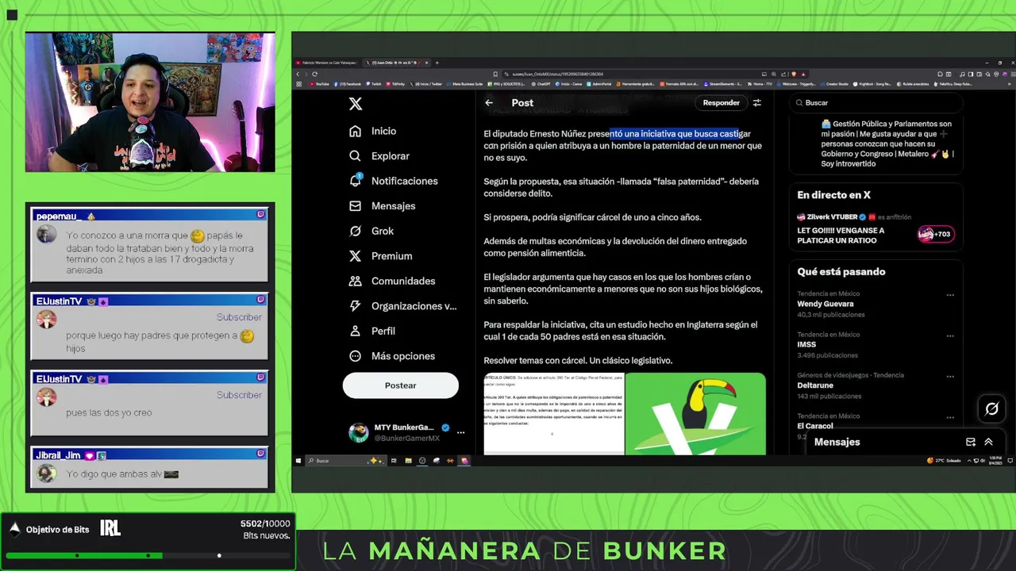This screenshot has width=1016, height=571.
Task: Open Wendy Guevara trend options dots
Action: pyautogui.click(x=950, y=295)
